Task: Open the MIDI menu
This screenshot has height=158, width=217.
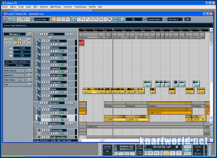Action: click(x=35, y=7)
